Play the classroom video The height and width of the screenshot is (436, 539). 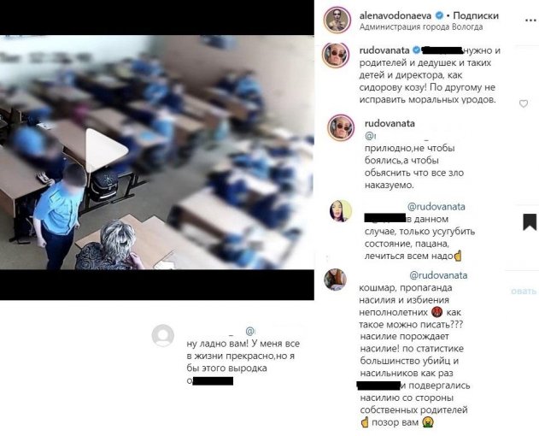[107, 150]
